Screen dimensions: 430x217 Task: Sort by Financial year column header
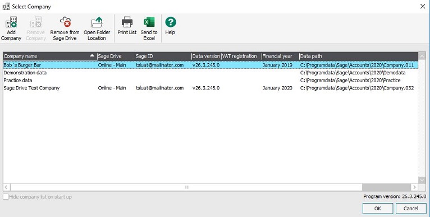tap(280, 56)
